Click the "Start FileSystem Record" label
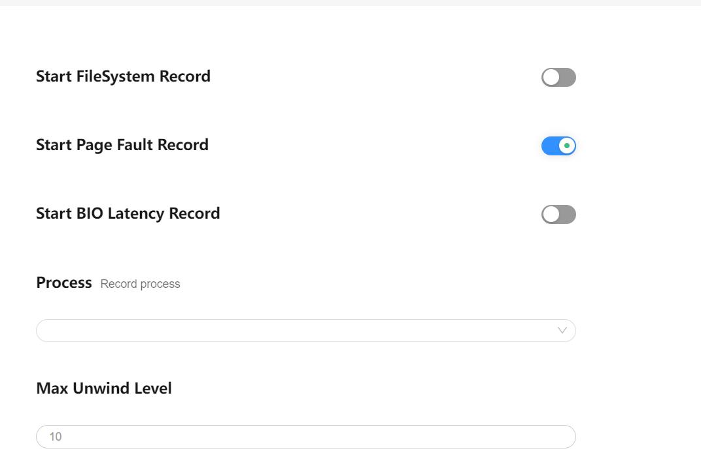This screenshot has height=455, width=701. click(x=123, y=76)
